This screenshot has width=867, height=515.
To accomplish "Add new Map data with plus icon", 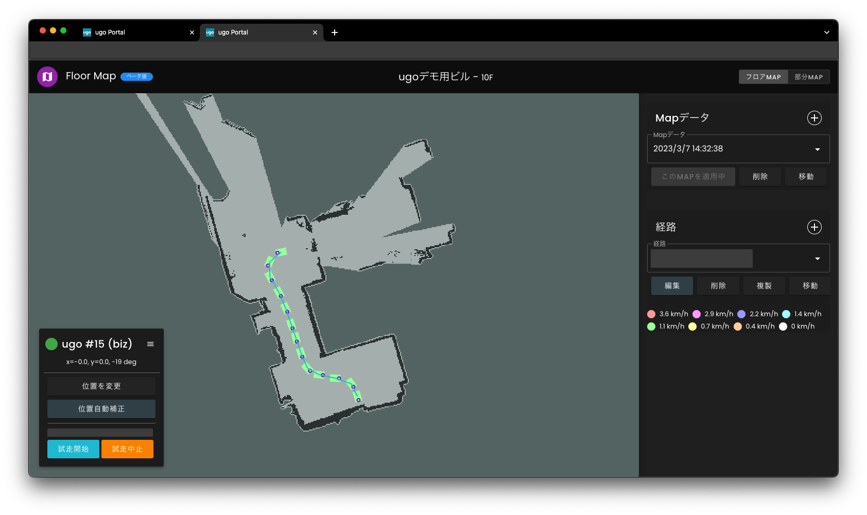I will click(x=814, y=118).
